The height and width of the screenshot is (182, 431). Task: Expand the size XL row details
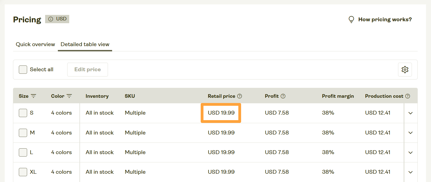(411, 172)
